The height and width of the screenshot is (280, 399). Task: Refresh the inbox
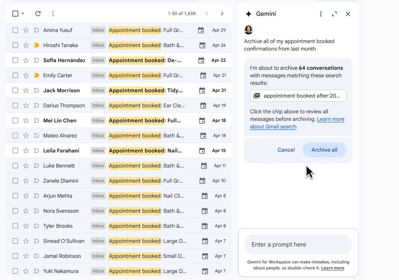(x=38, y=13)
